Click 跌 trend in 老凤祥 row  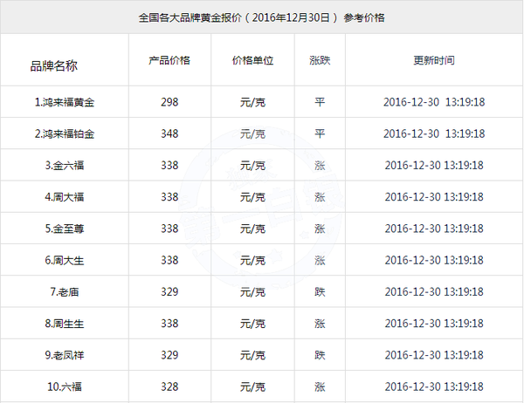click(x=320, y=355)
